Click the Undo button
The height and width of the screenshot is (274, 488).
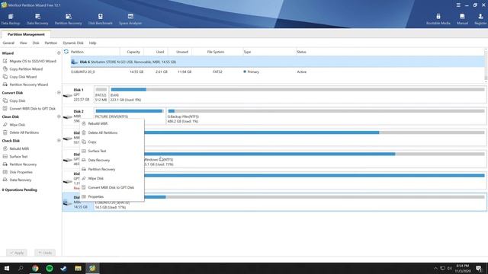pyautogui.click(x=45, y=253)
